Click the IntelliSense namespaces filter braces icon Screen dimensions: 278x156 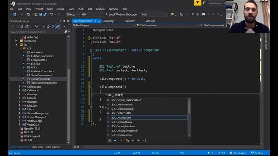145,140
